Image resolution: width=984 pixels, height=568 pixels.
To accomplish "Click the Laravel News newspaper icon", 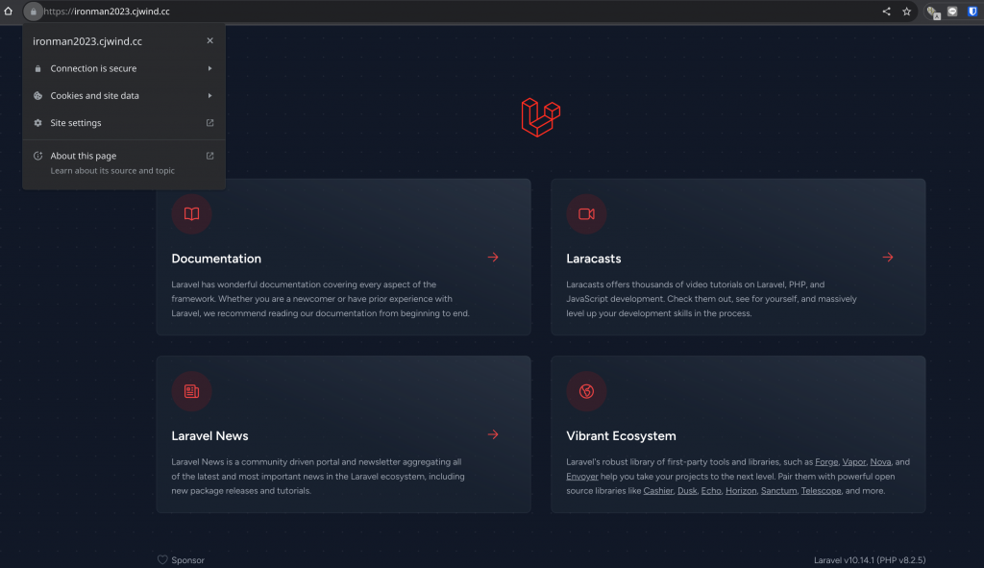I will pos(191,391).
